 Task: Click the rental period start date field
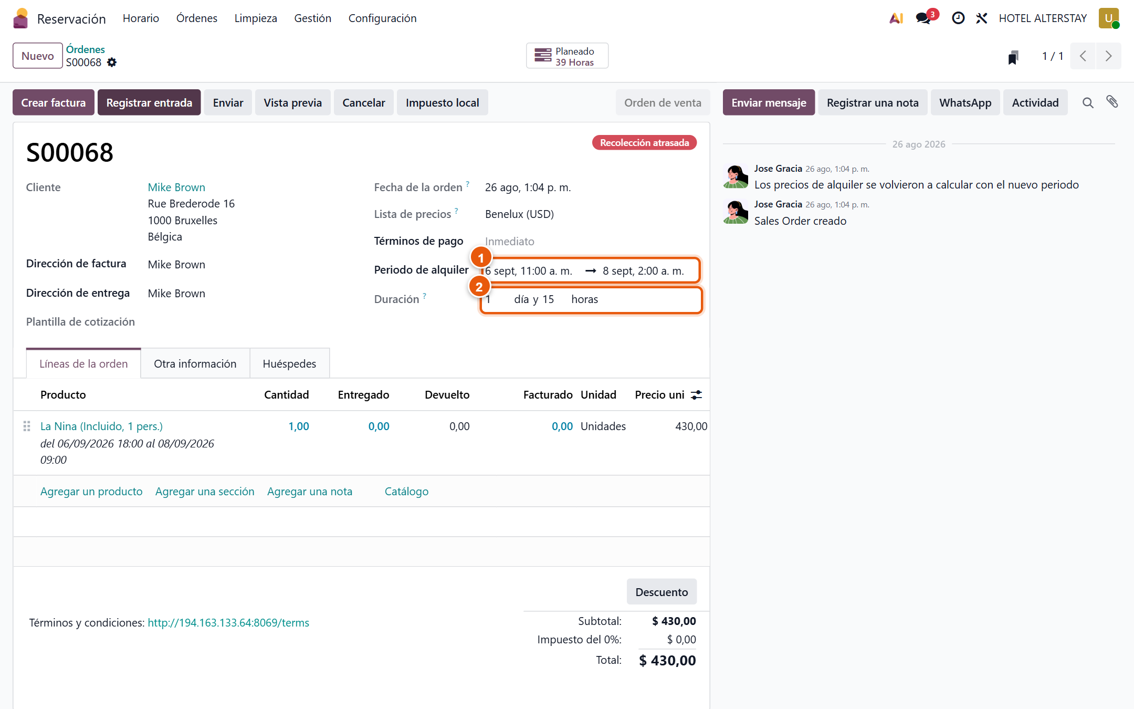tap(529, 271)
